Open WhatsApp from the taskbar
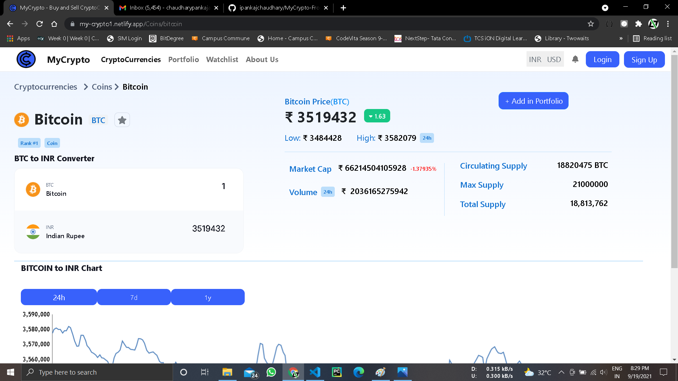Image resolution: width=678 pixels, height=381 pixels. coord(271,372)
